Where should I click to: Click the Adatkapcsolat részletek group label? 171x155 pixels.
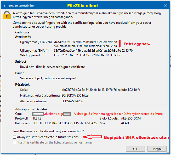tap(31, 109)
